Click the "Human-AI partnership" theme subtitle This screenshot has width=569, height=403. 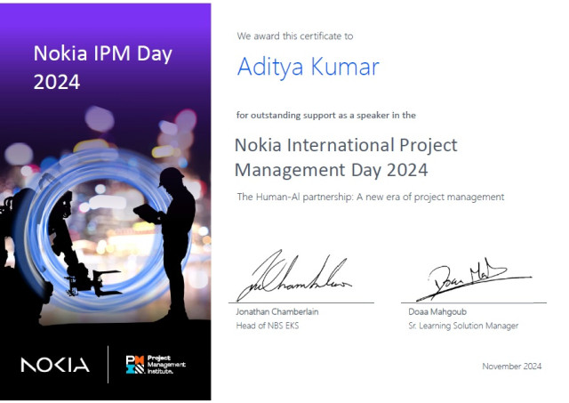(x=371, y=197)
